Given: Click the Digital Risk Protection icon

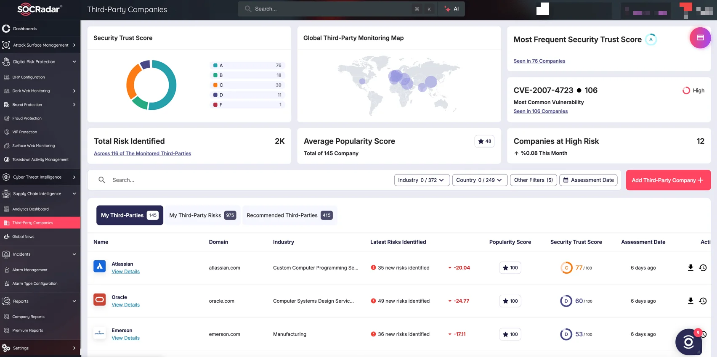Looking at the screenshot, I should (6, 61).
